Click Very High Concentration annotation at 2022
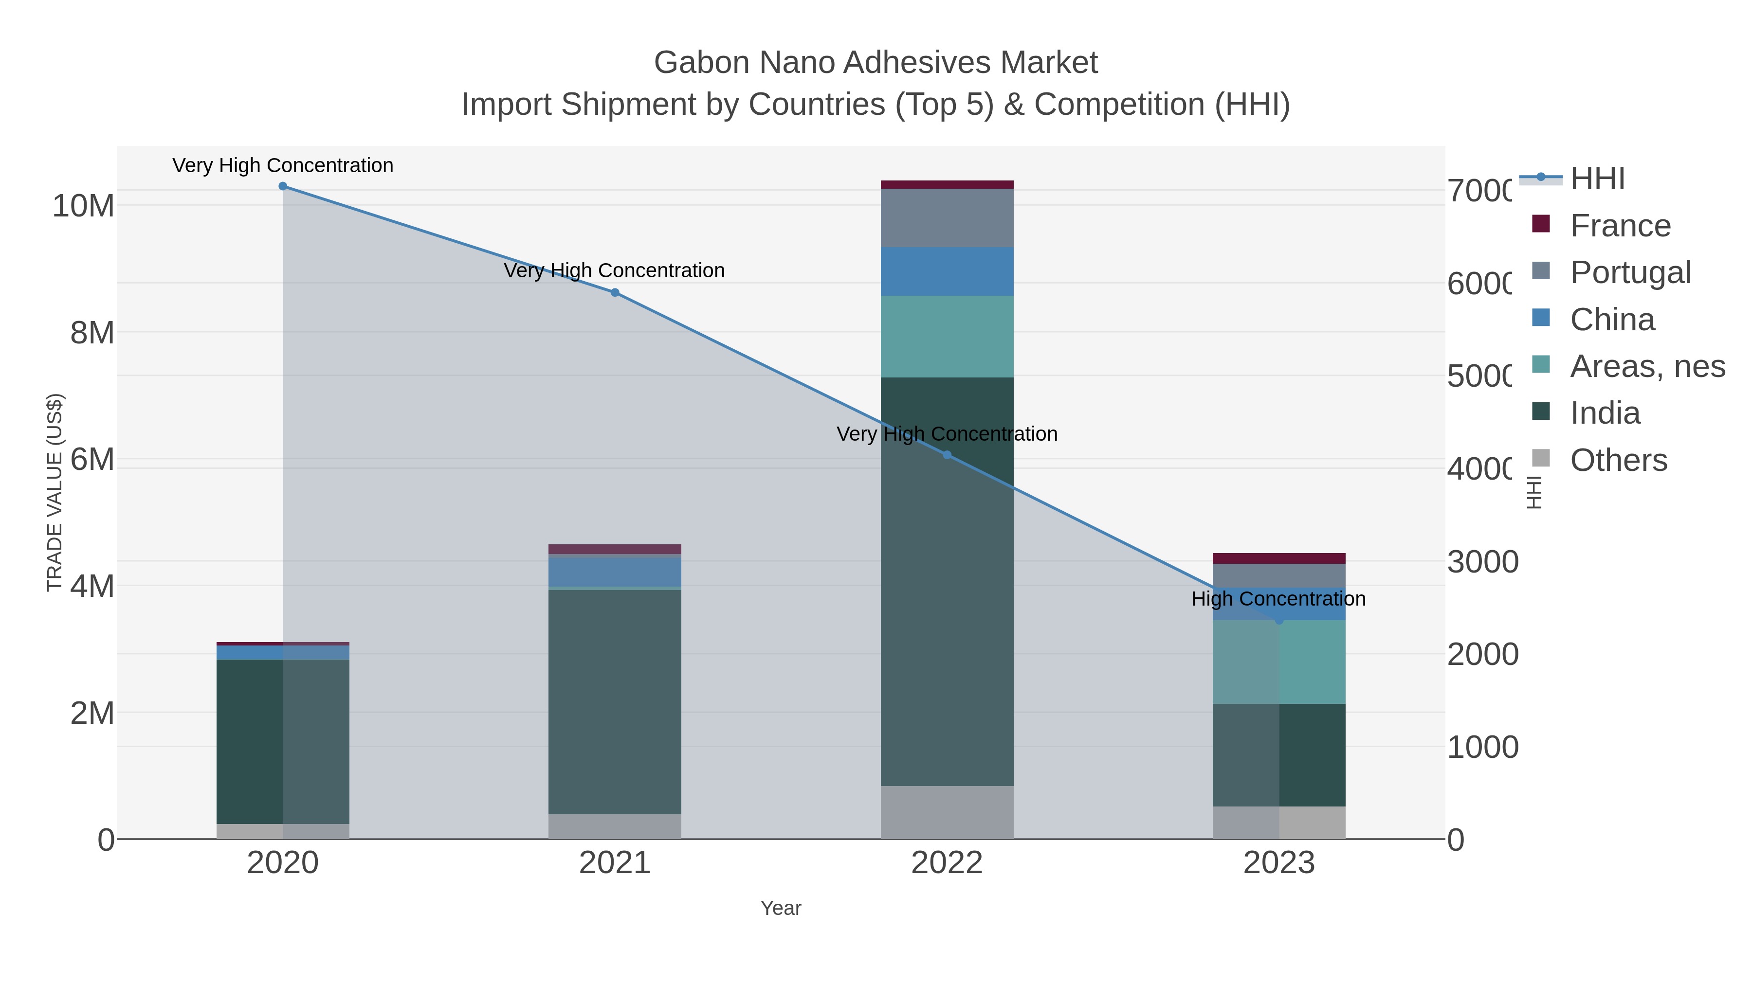1752x985 pixels. tap(947, 434)
